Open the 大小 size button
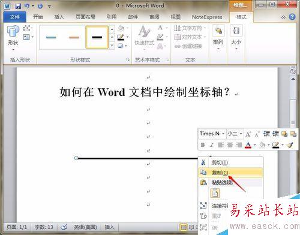 236,38
